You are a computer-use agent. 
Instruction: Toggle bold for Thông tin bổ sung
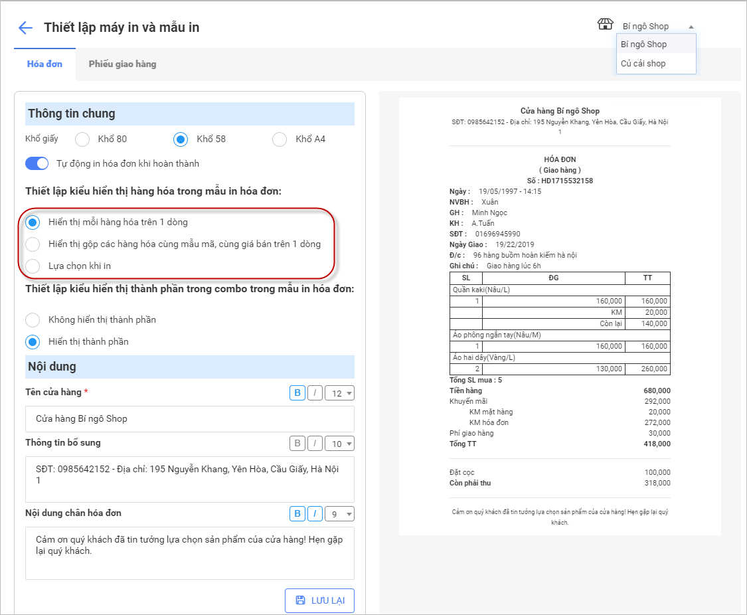pyautogui.click(x=297, y=444)
